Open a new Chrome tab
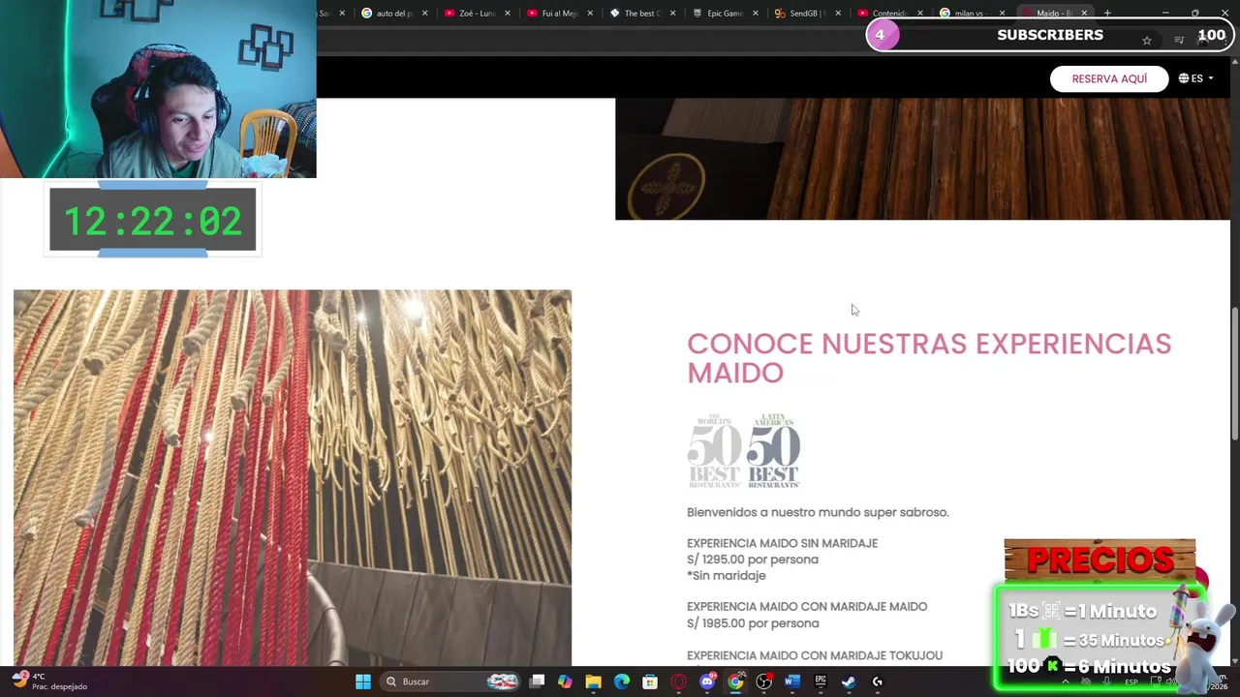This screenshot has width=1240, height=697. [1107, 13]
